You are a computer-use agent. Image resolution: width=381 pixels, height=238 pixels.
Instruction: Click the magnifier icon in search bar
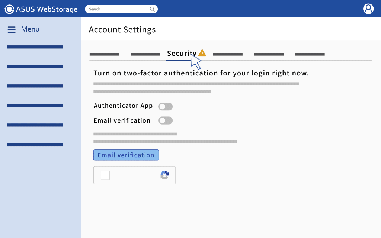(x=152, y=9)
